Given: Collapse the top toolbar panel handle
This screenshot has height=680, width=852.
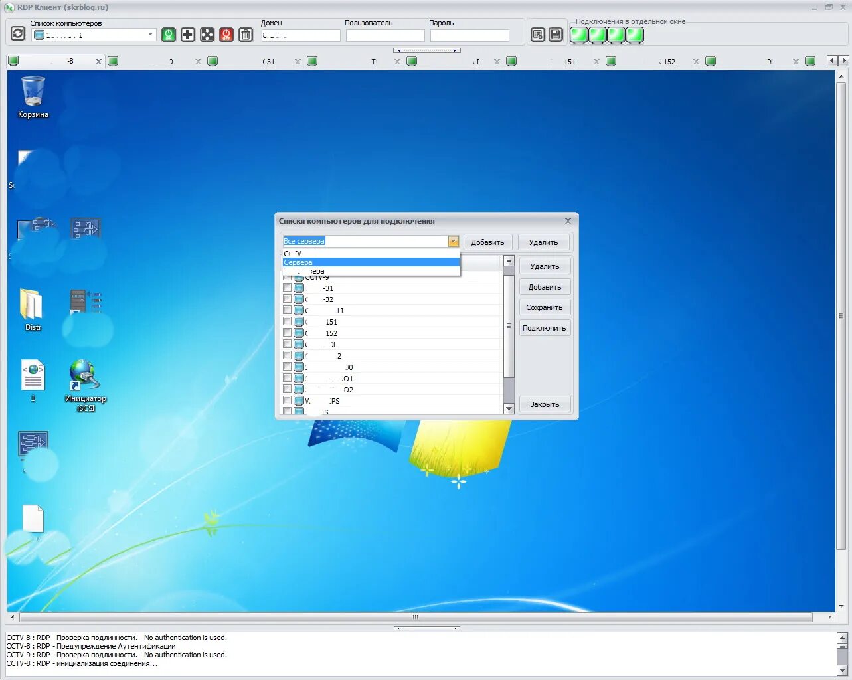Looking at the screenshot, I should point(426,50).
